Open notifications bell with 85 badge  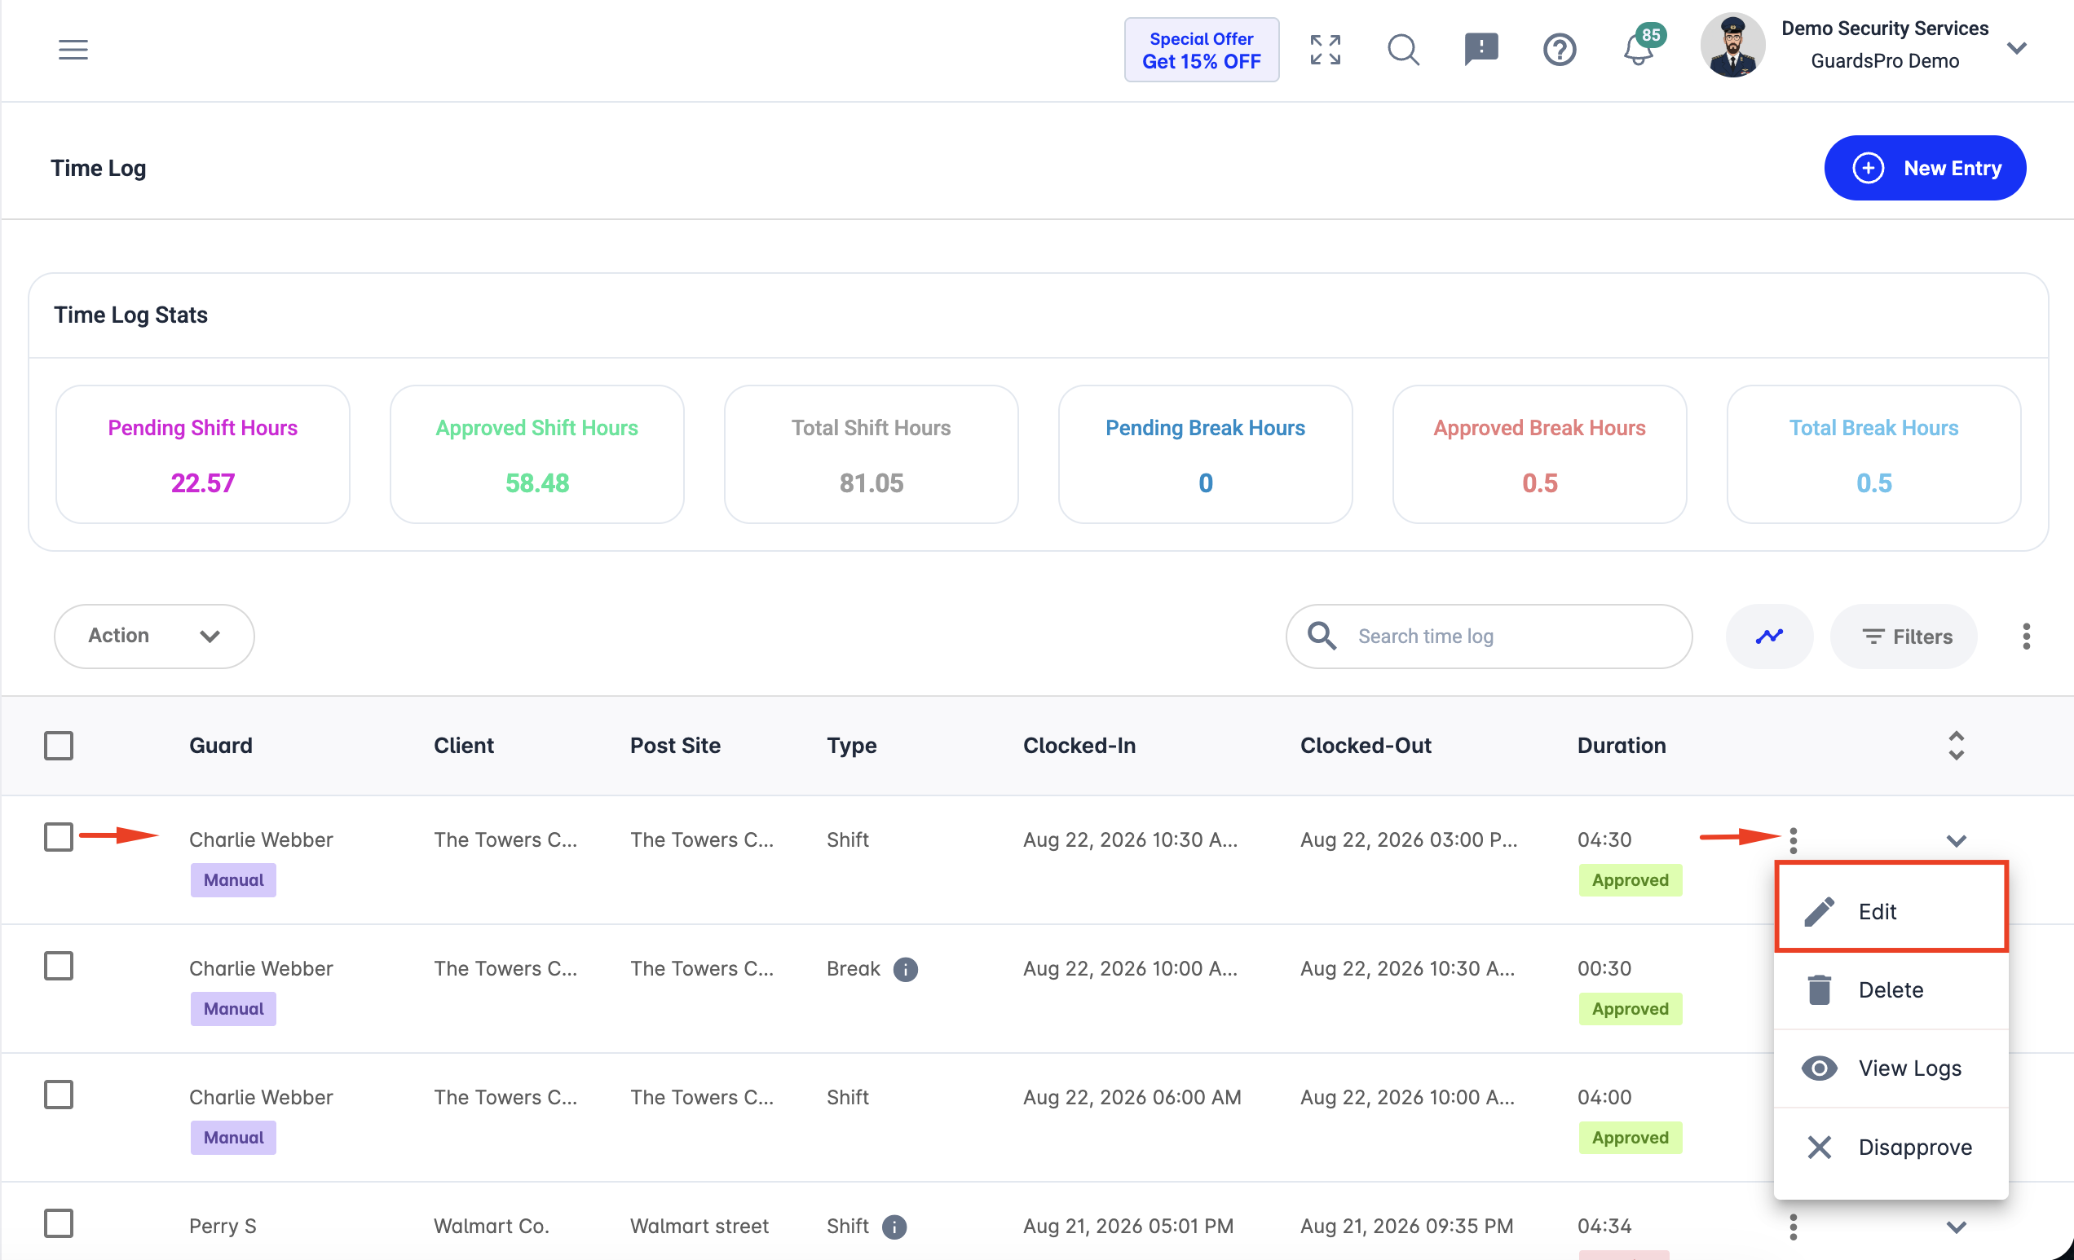coord(1639,47)
